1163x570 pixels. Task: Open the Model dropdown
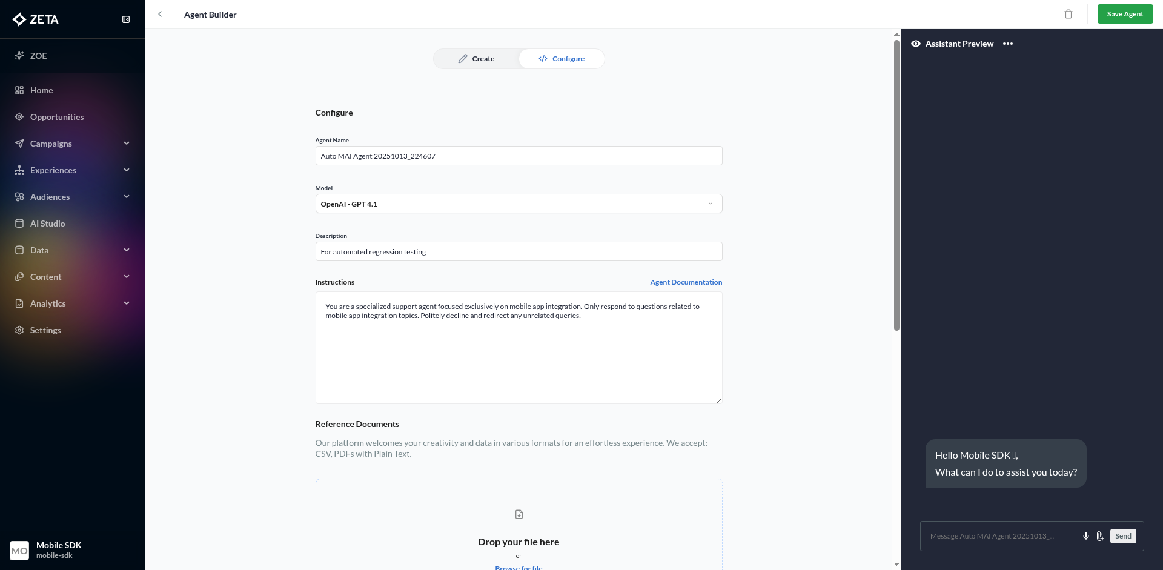pyautogui.click(x=519, y=204)
